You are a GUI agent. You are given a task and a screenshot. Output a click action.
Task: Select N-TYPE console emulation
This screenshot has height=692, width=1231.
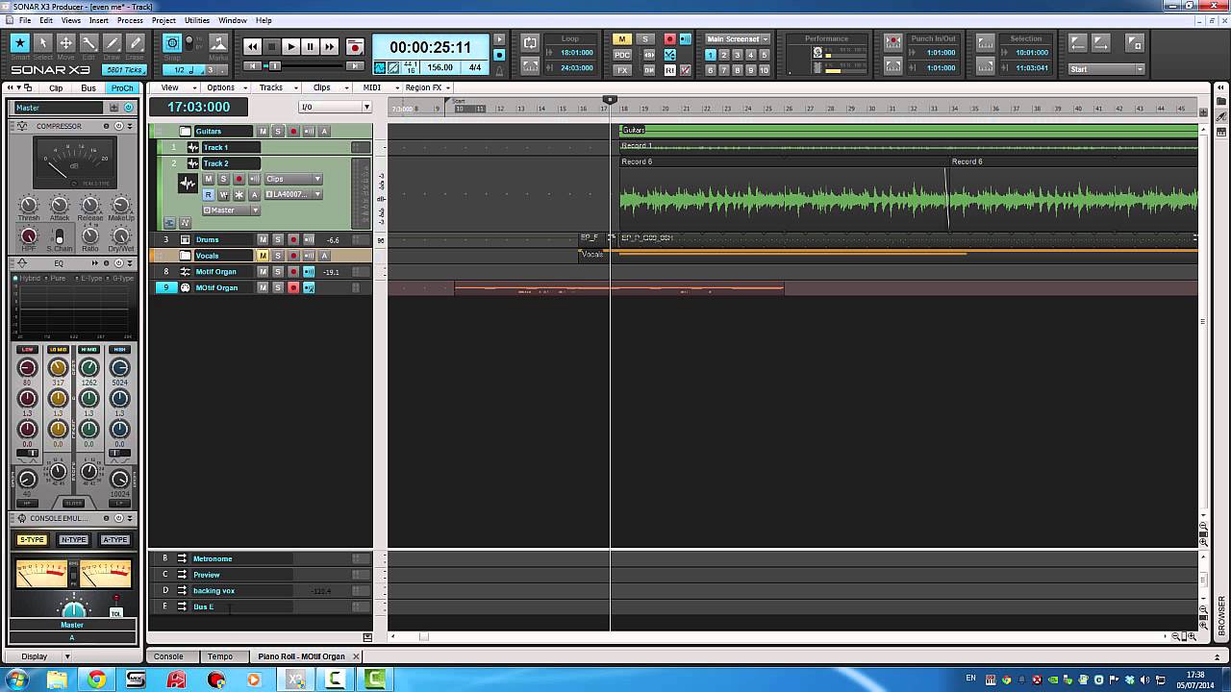click(x=73, y=539)
